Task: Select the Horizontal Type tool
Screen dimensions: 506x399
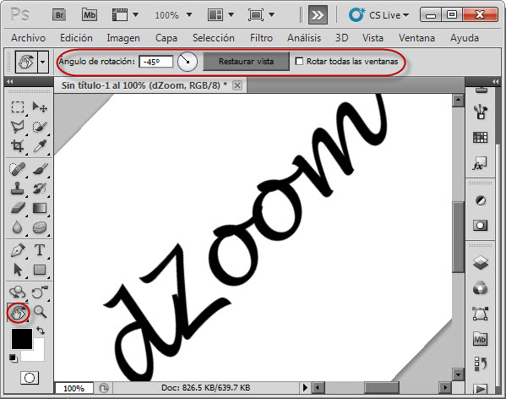Action: point(40,250)
